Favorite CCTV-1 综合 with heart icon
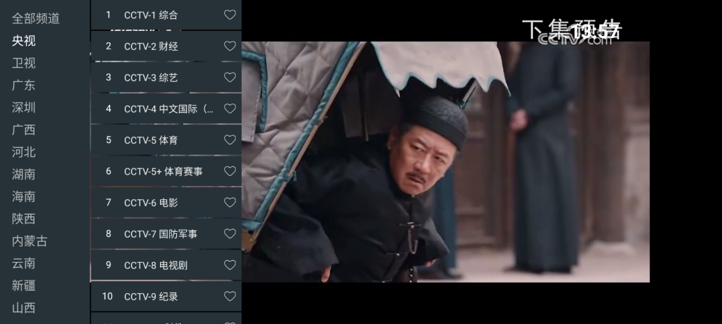Viewport: 722px width, 324px height. pos(230,15)
